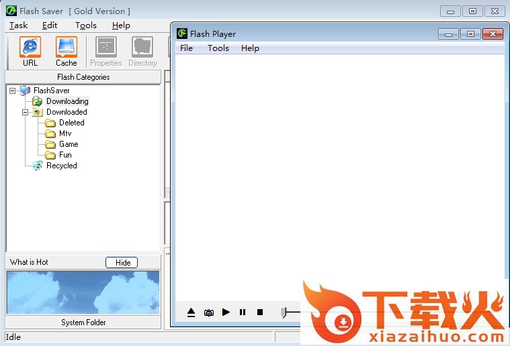Click the Flash Categories header
This screenshot has width=510, height=346.
pos(83,77)
